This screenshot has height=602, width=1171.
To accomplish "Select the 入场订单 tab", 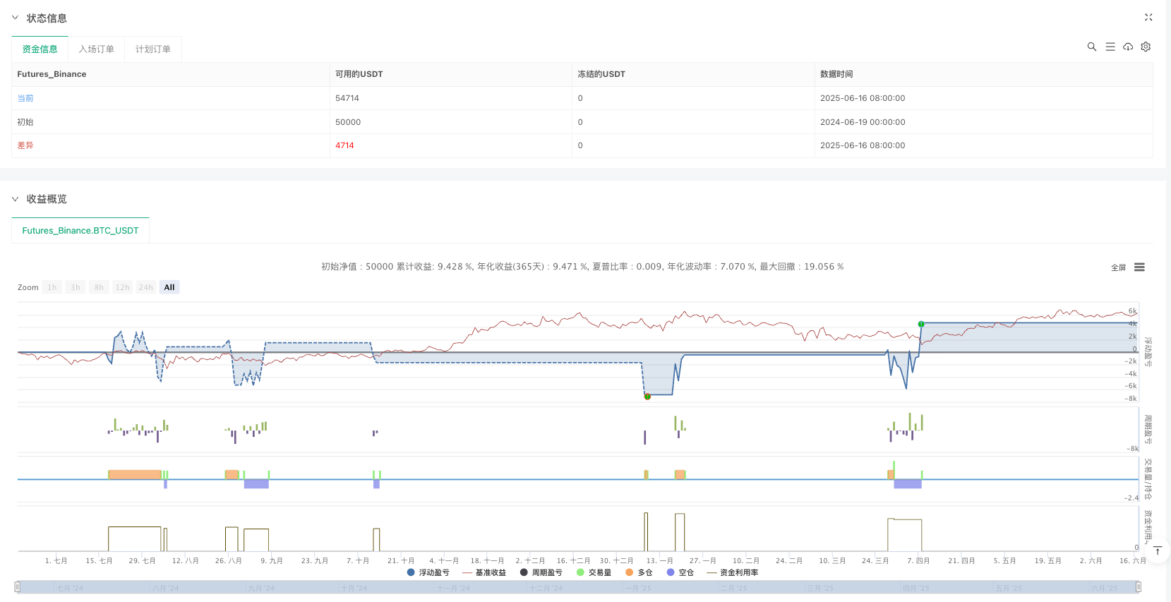I will click(x=96, y=49).
